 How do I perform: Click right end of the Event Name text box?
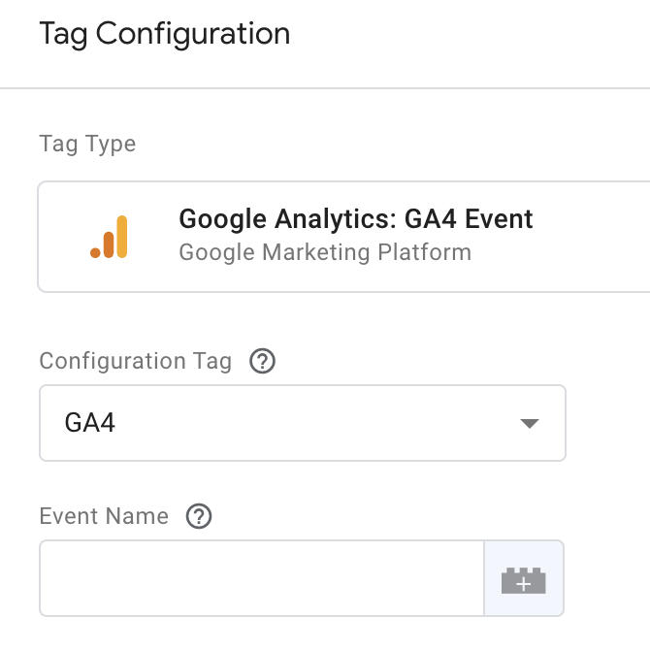pyautogui.click(x=466, y=579)
